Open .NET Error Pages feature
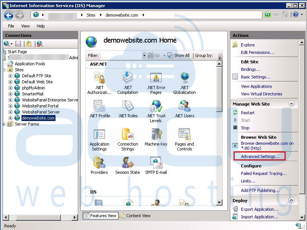 [156, 83]
